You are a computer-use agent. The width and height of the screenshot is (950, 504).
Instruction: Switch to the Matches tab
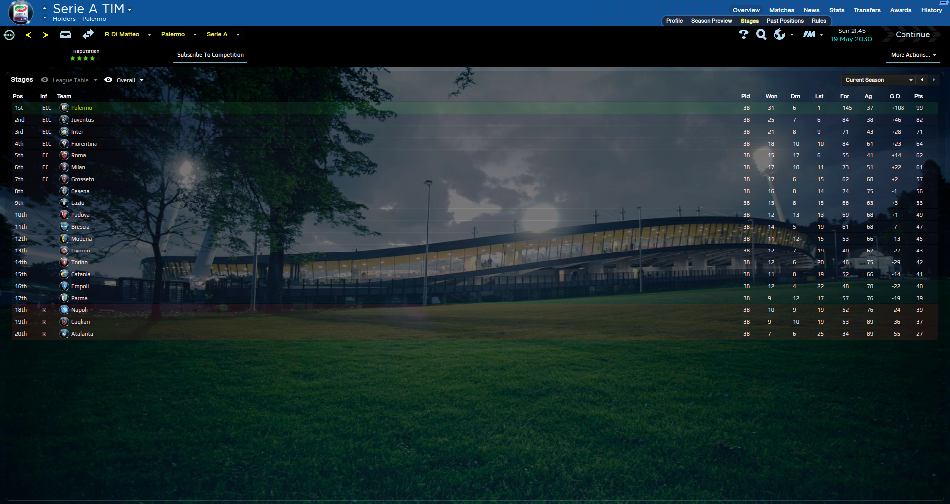click(x=782, y=10)
